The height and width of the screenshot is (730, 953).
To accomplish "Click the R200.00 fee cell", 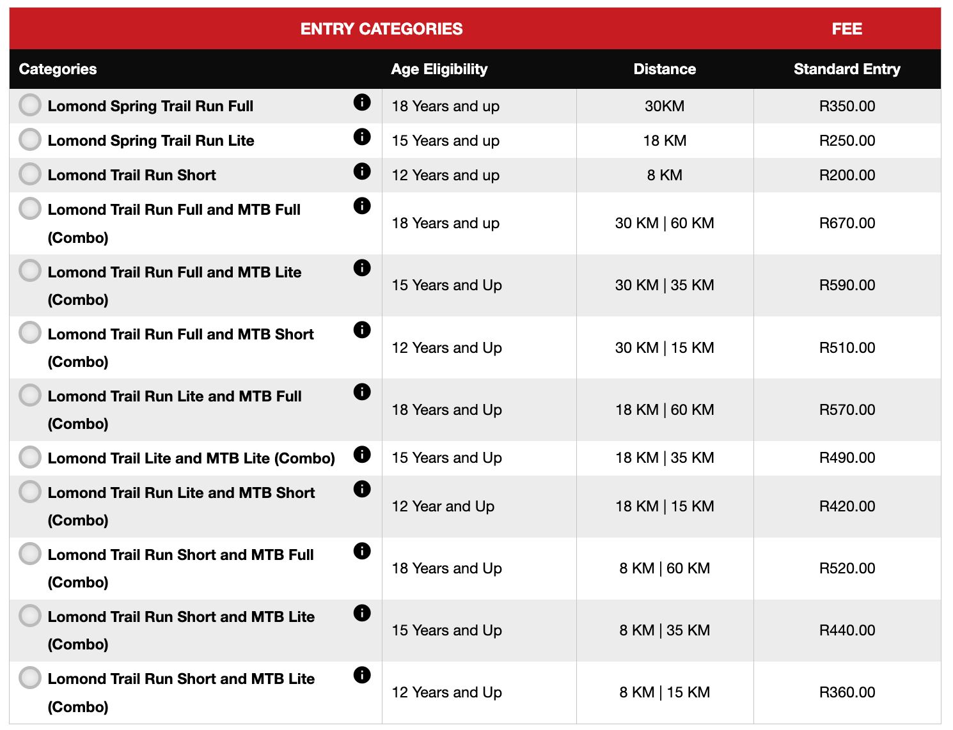I will pos(847,175).
